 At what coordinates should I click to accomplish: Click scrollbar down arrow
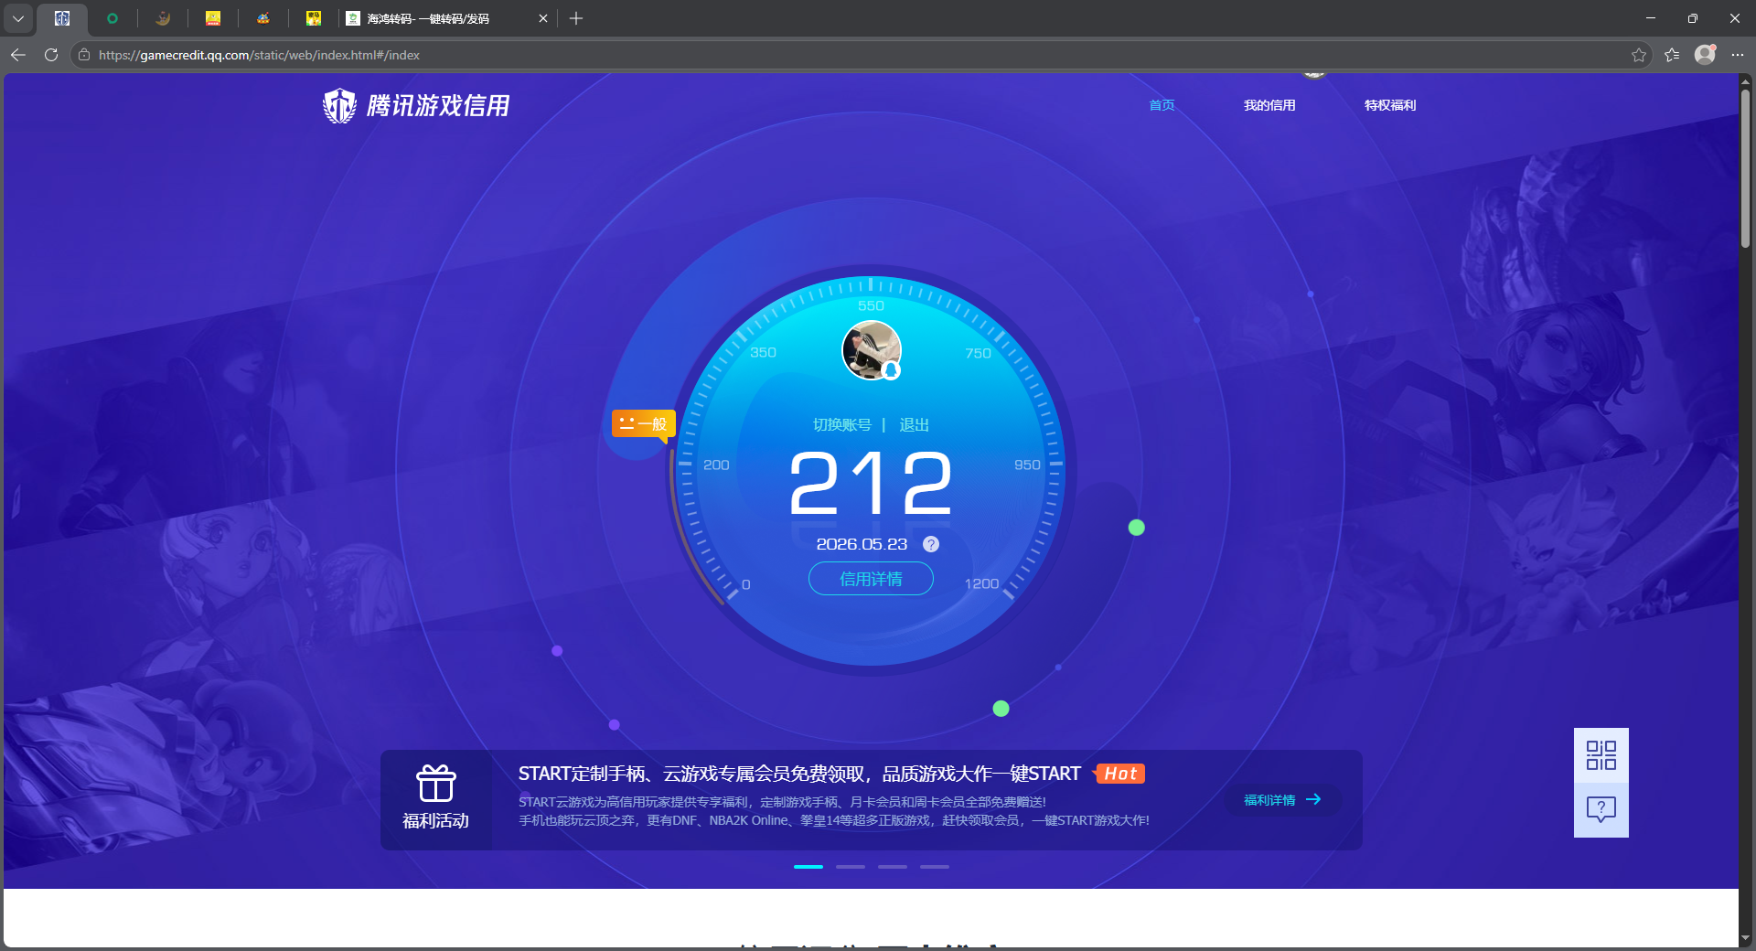tap(1746, 938)
